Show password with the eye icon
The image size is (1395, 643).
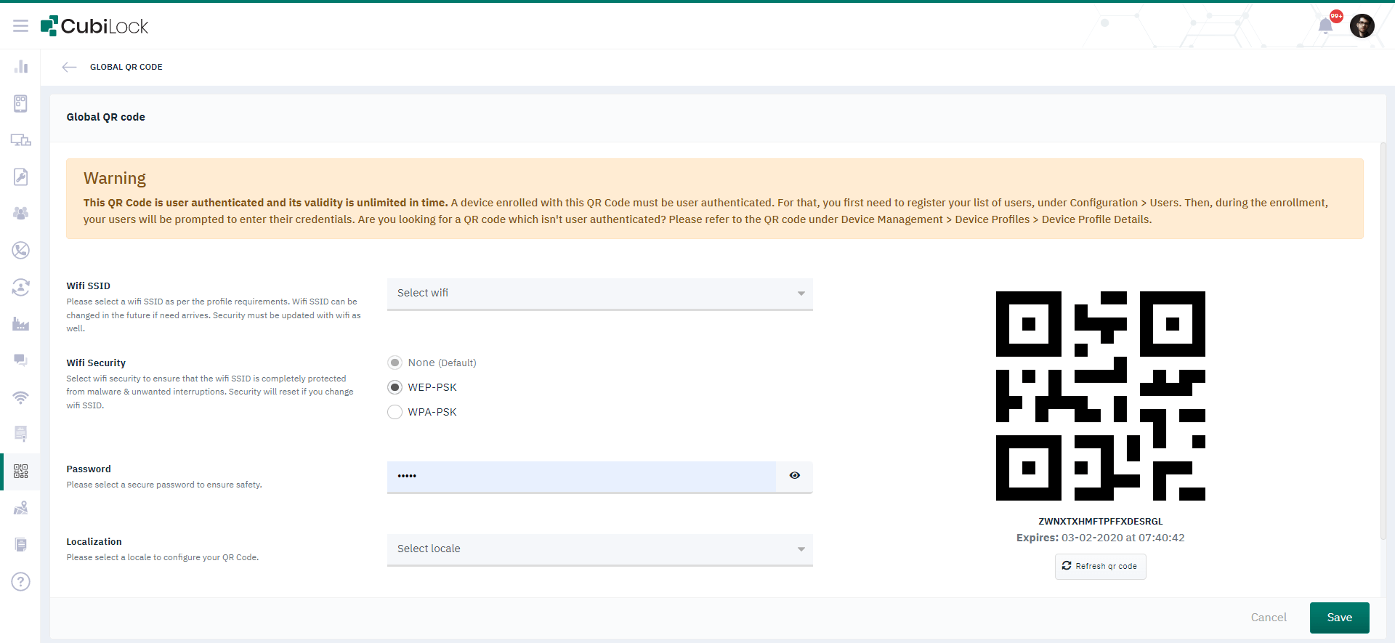795,476
